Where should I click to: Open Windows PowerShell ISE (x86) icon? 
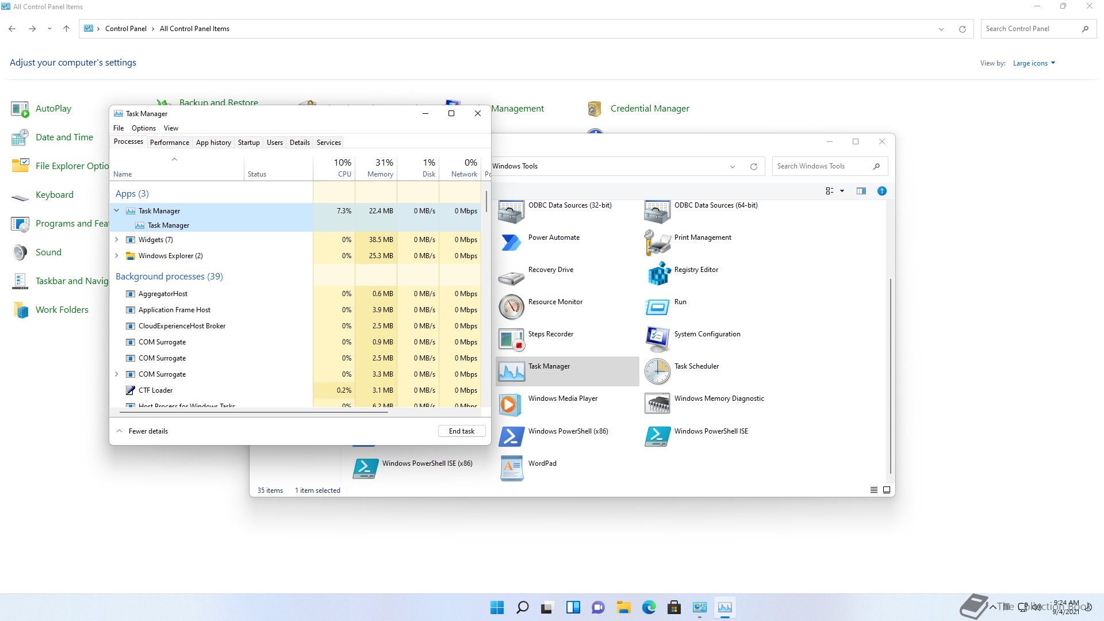(x=365, y=469)
